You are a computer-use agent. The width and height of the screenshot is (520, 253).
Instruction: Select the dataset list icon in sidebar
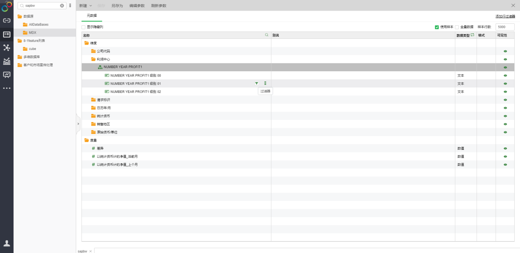tap(6, 34)
